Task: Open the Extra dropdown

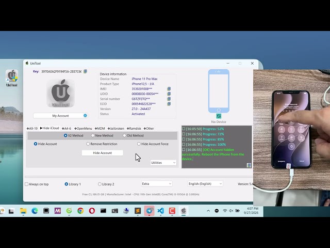Action: (157, 184)
